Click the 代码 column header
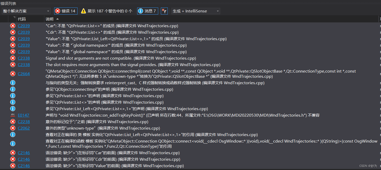 (22, 19)
